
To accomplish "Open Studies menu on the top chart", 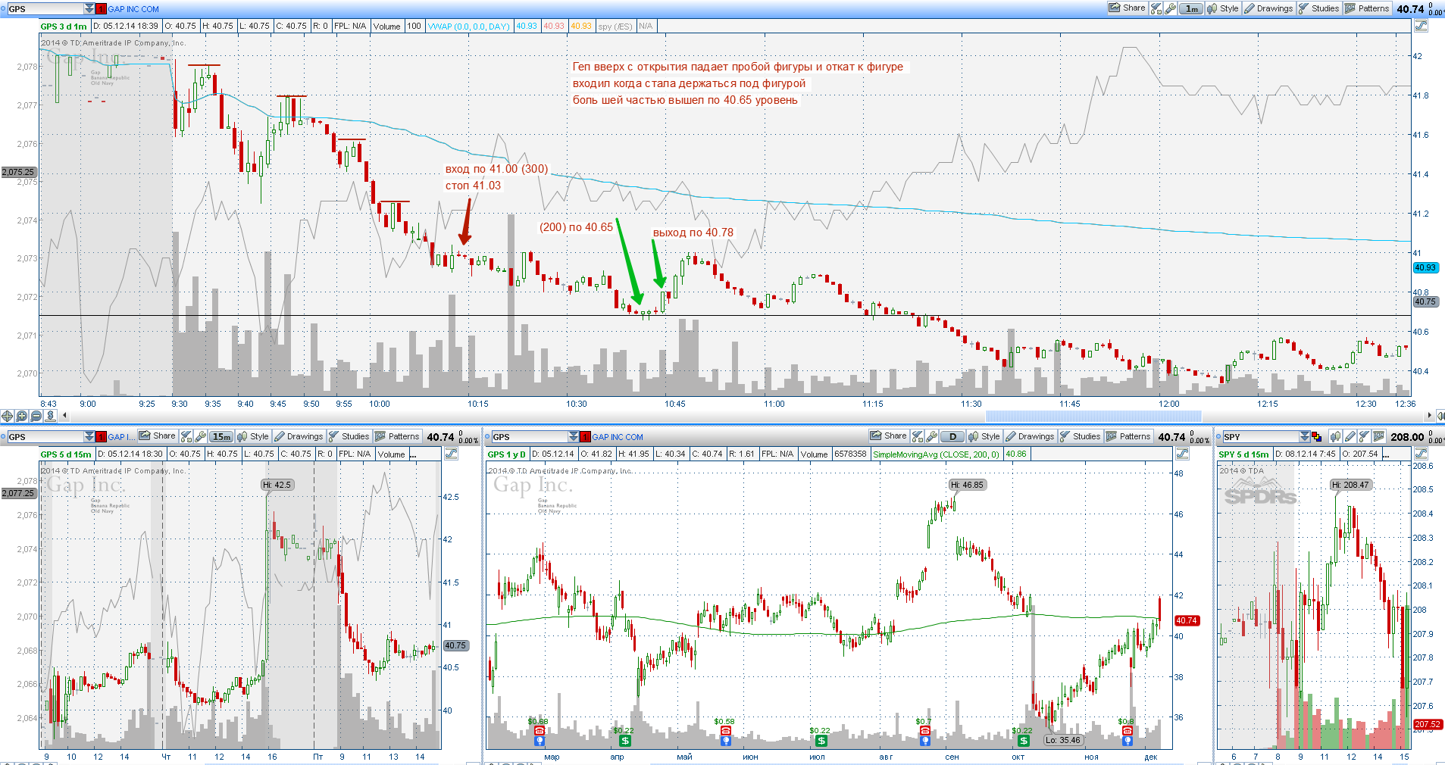I will click(1318, 8).
